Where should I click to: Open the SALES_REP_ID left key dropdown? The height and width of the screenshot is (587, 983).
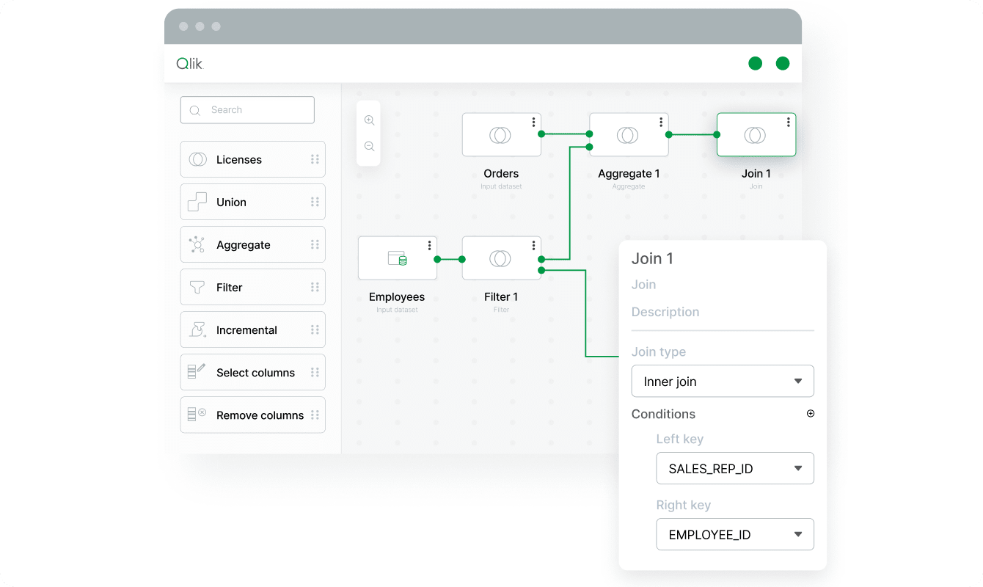pos(735,468)
